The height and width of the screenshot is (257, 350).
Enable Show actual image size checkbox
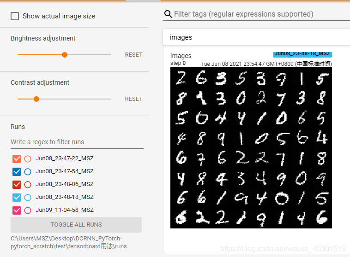(15, 16)
